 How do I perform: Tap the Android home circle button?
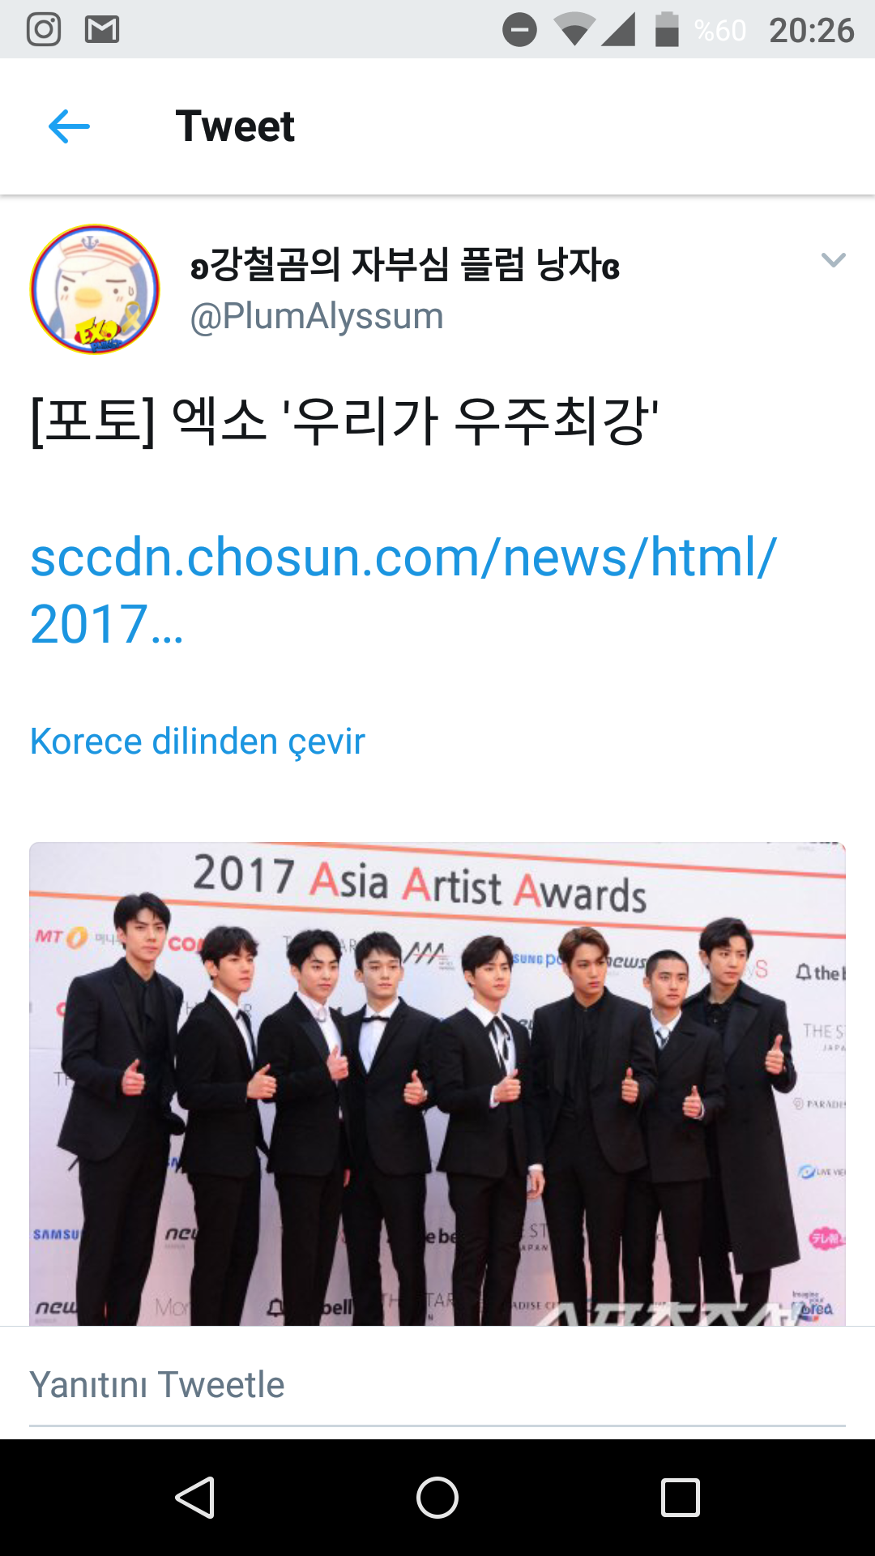click(437, 1497)
